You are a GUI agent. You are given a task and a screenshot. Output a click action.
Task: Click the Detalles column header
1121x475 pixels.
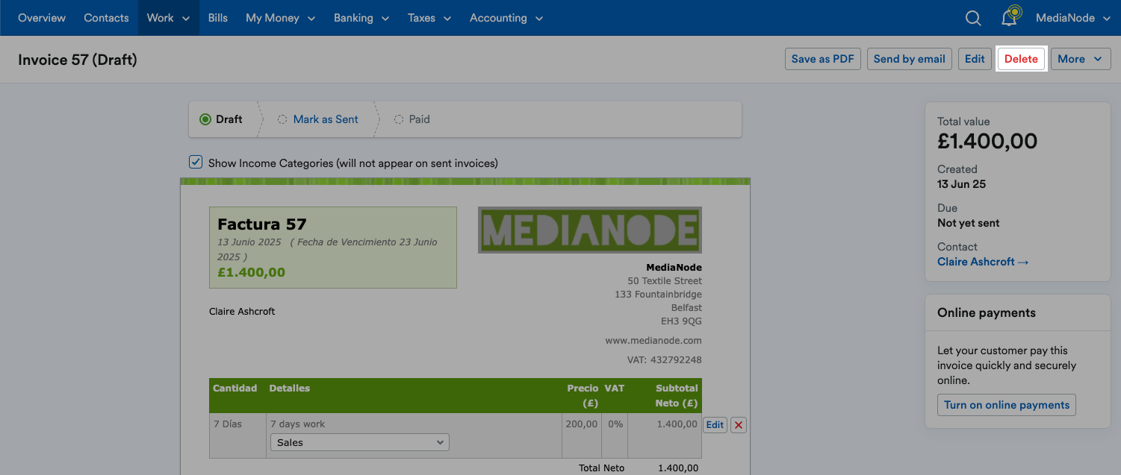[289, 389]
